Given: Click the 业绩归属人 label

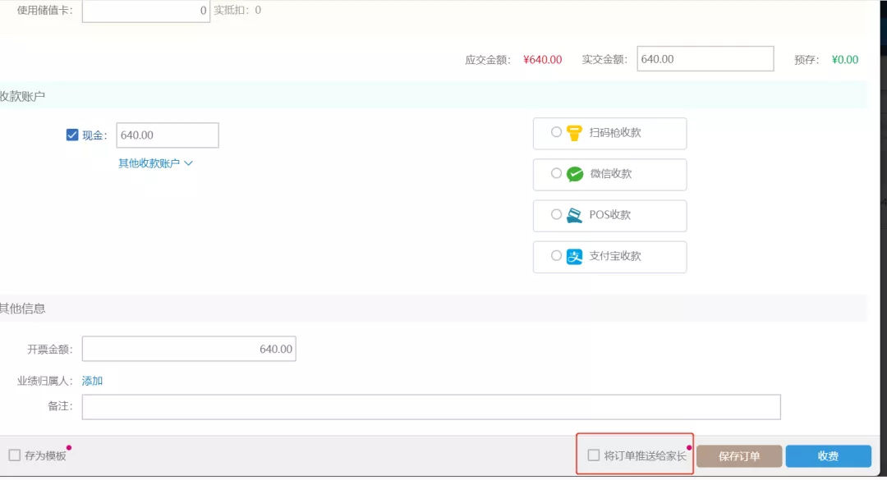Looking at the screenshot, I should click(x=45, y=381).
